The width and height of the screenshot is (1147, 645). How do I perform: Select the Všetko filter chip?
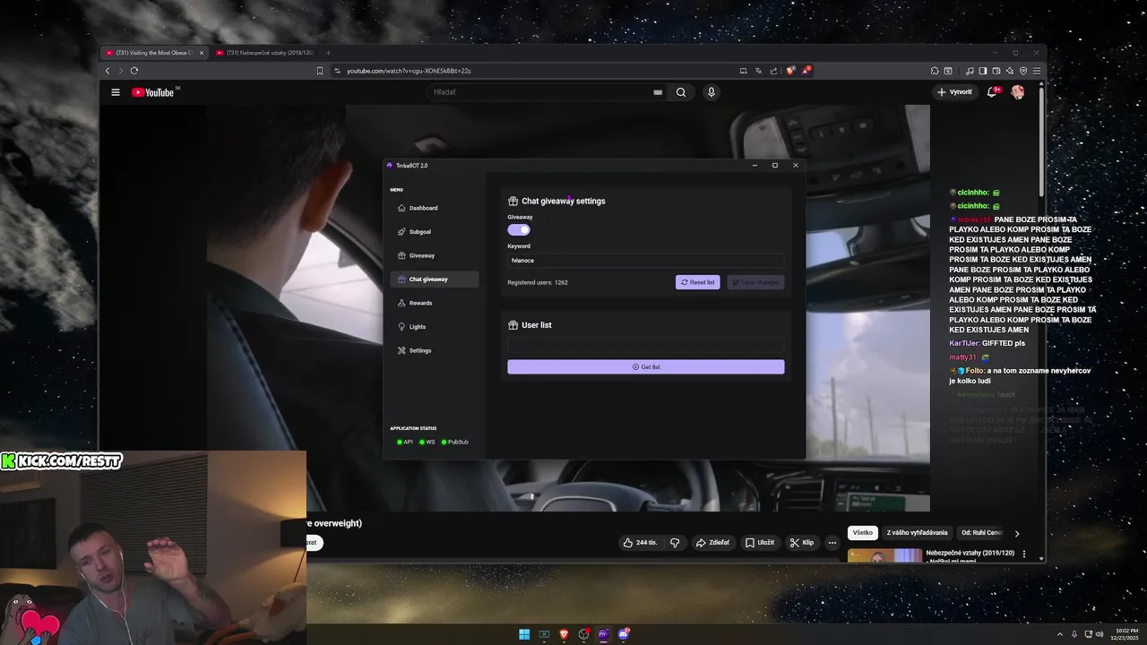coord(862,533)
